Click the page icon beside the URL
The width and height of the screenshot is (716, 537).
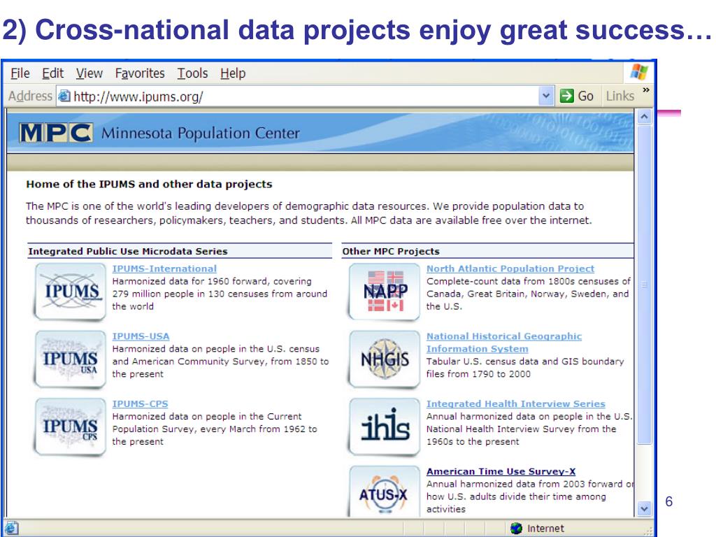(x=64, y=96)
